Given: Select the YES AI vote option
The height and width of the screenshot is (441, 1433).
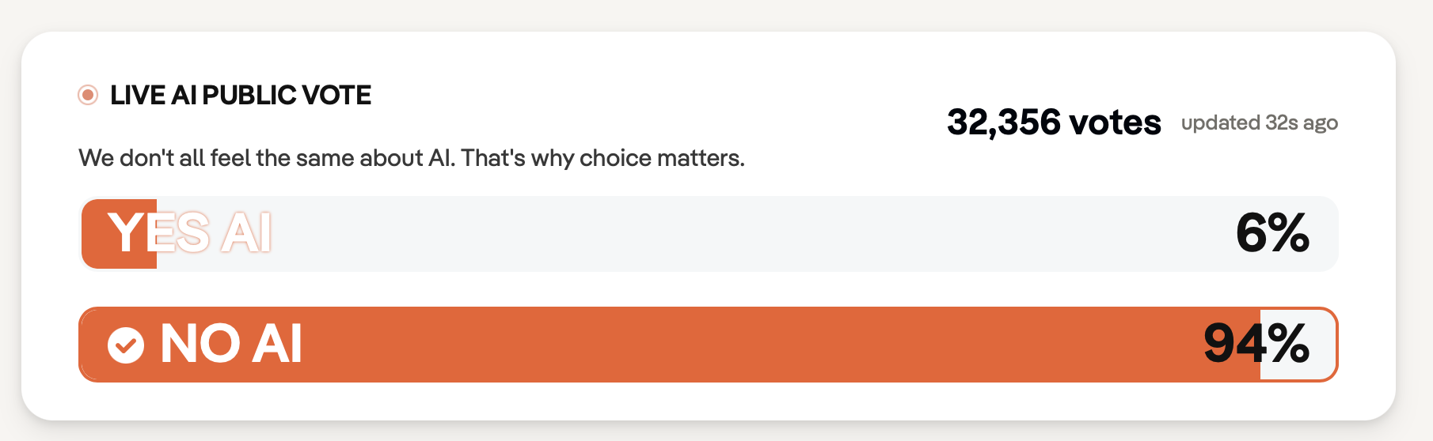Looking at the screenshot, I should coord(190,233).
